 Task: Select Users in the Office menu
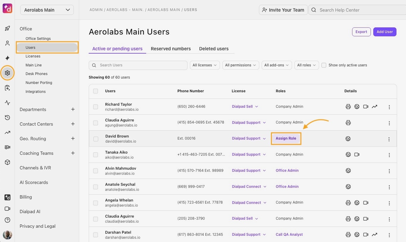point(47,48)
